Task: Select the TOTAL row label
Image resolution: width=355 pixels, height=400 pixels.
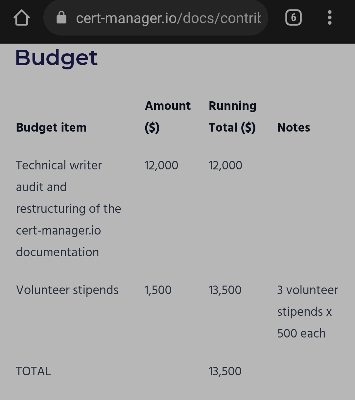Action: pos(33,371)
